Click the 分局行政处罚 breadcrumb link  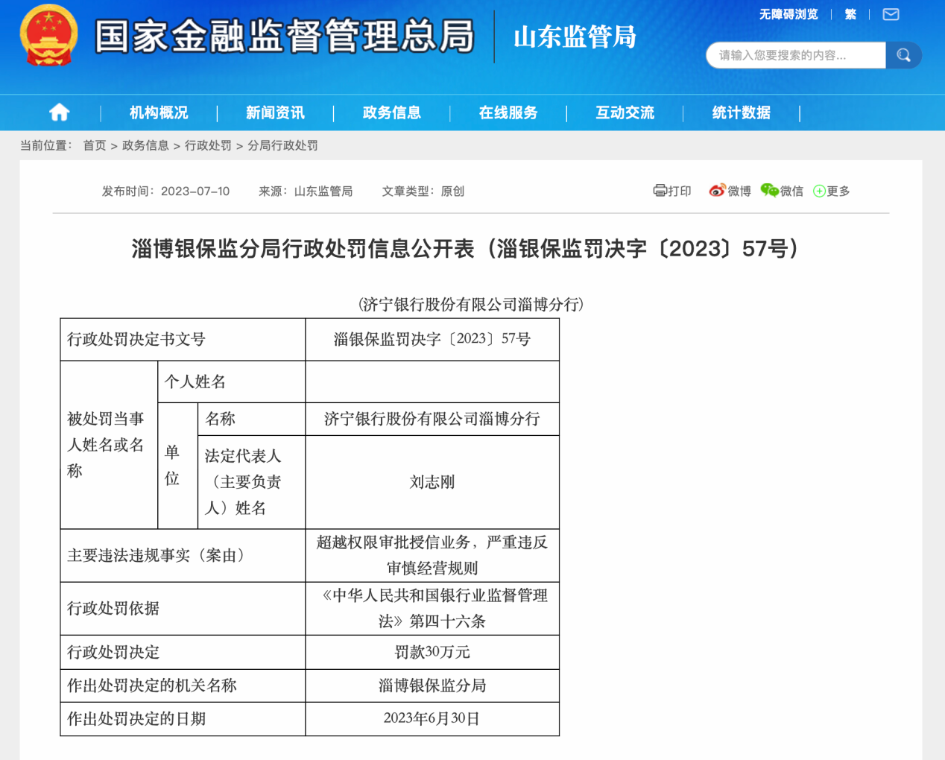point(282,145)
